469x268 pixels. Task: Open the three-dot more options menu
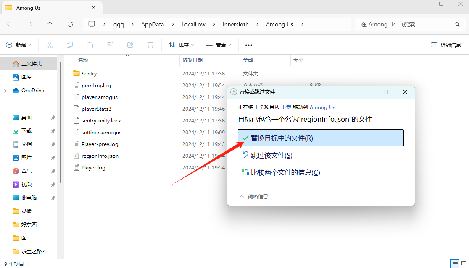(x=248, y=45)
